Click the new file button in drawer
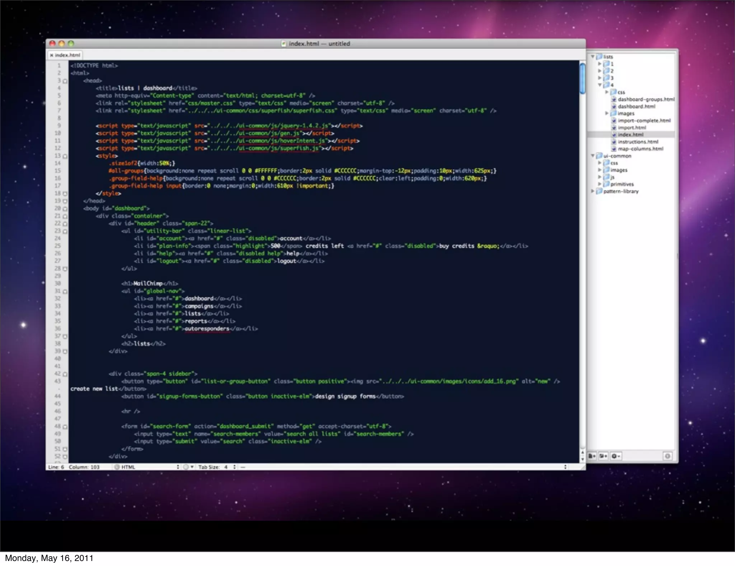Image resolution: width=735 pixels, height=566 pixels. (x=592, y=456)
